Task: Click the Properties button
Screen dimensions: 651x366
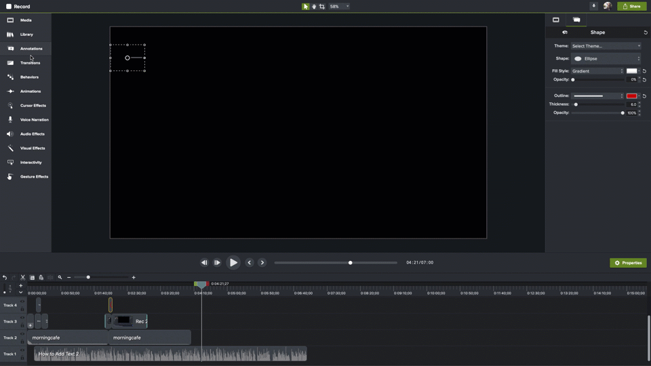Action: click(628, 263)
